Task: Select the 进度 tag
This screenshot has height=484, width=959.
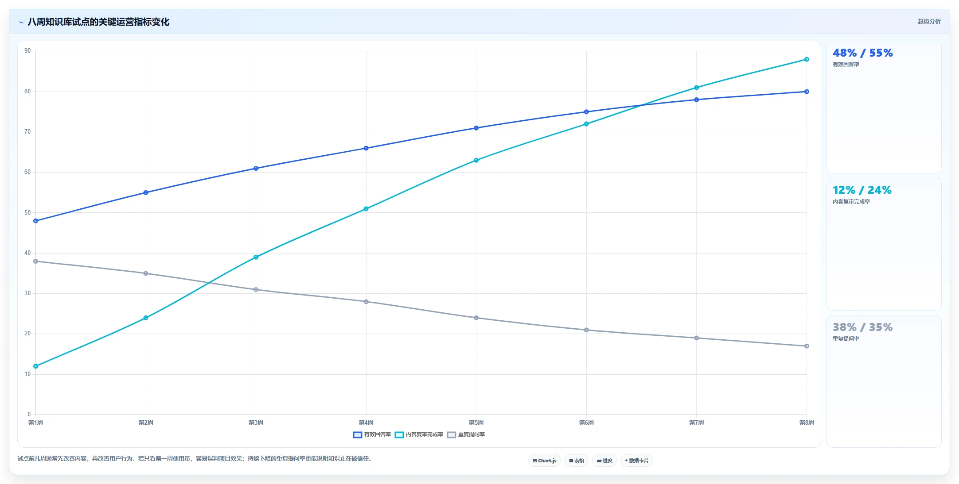Action: click(x=604, y=461)
